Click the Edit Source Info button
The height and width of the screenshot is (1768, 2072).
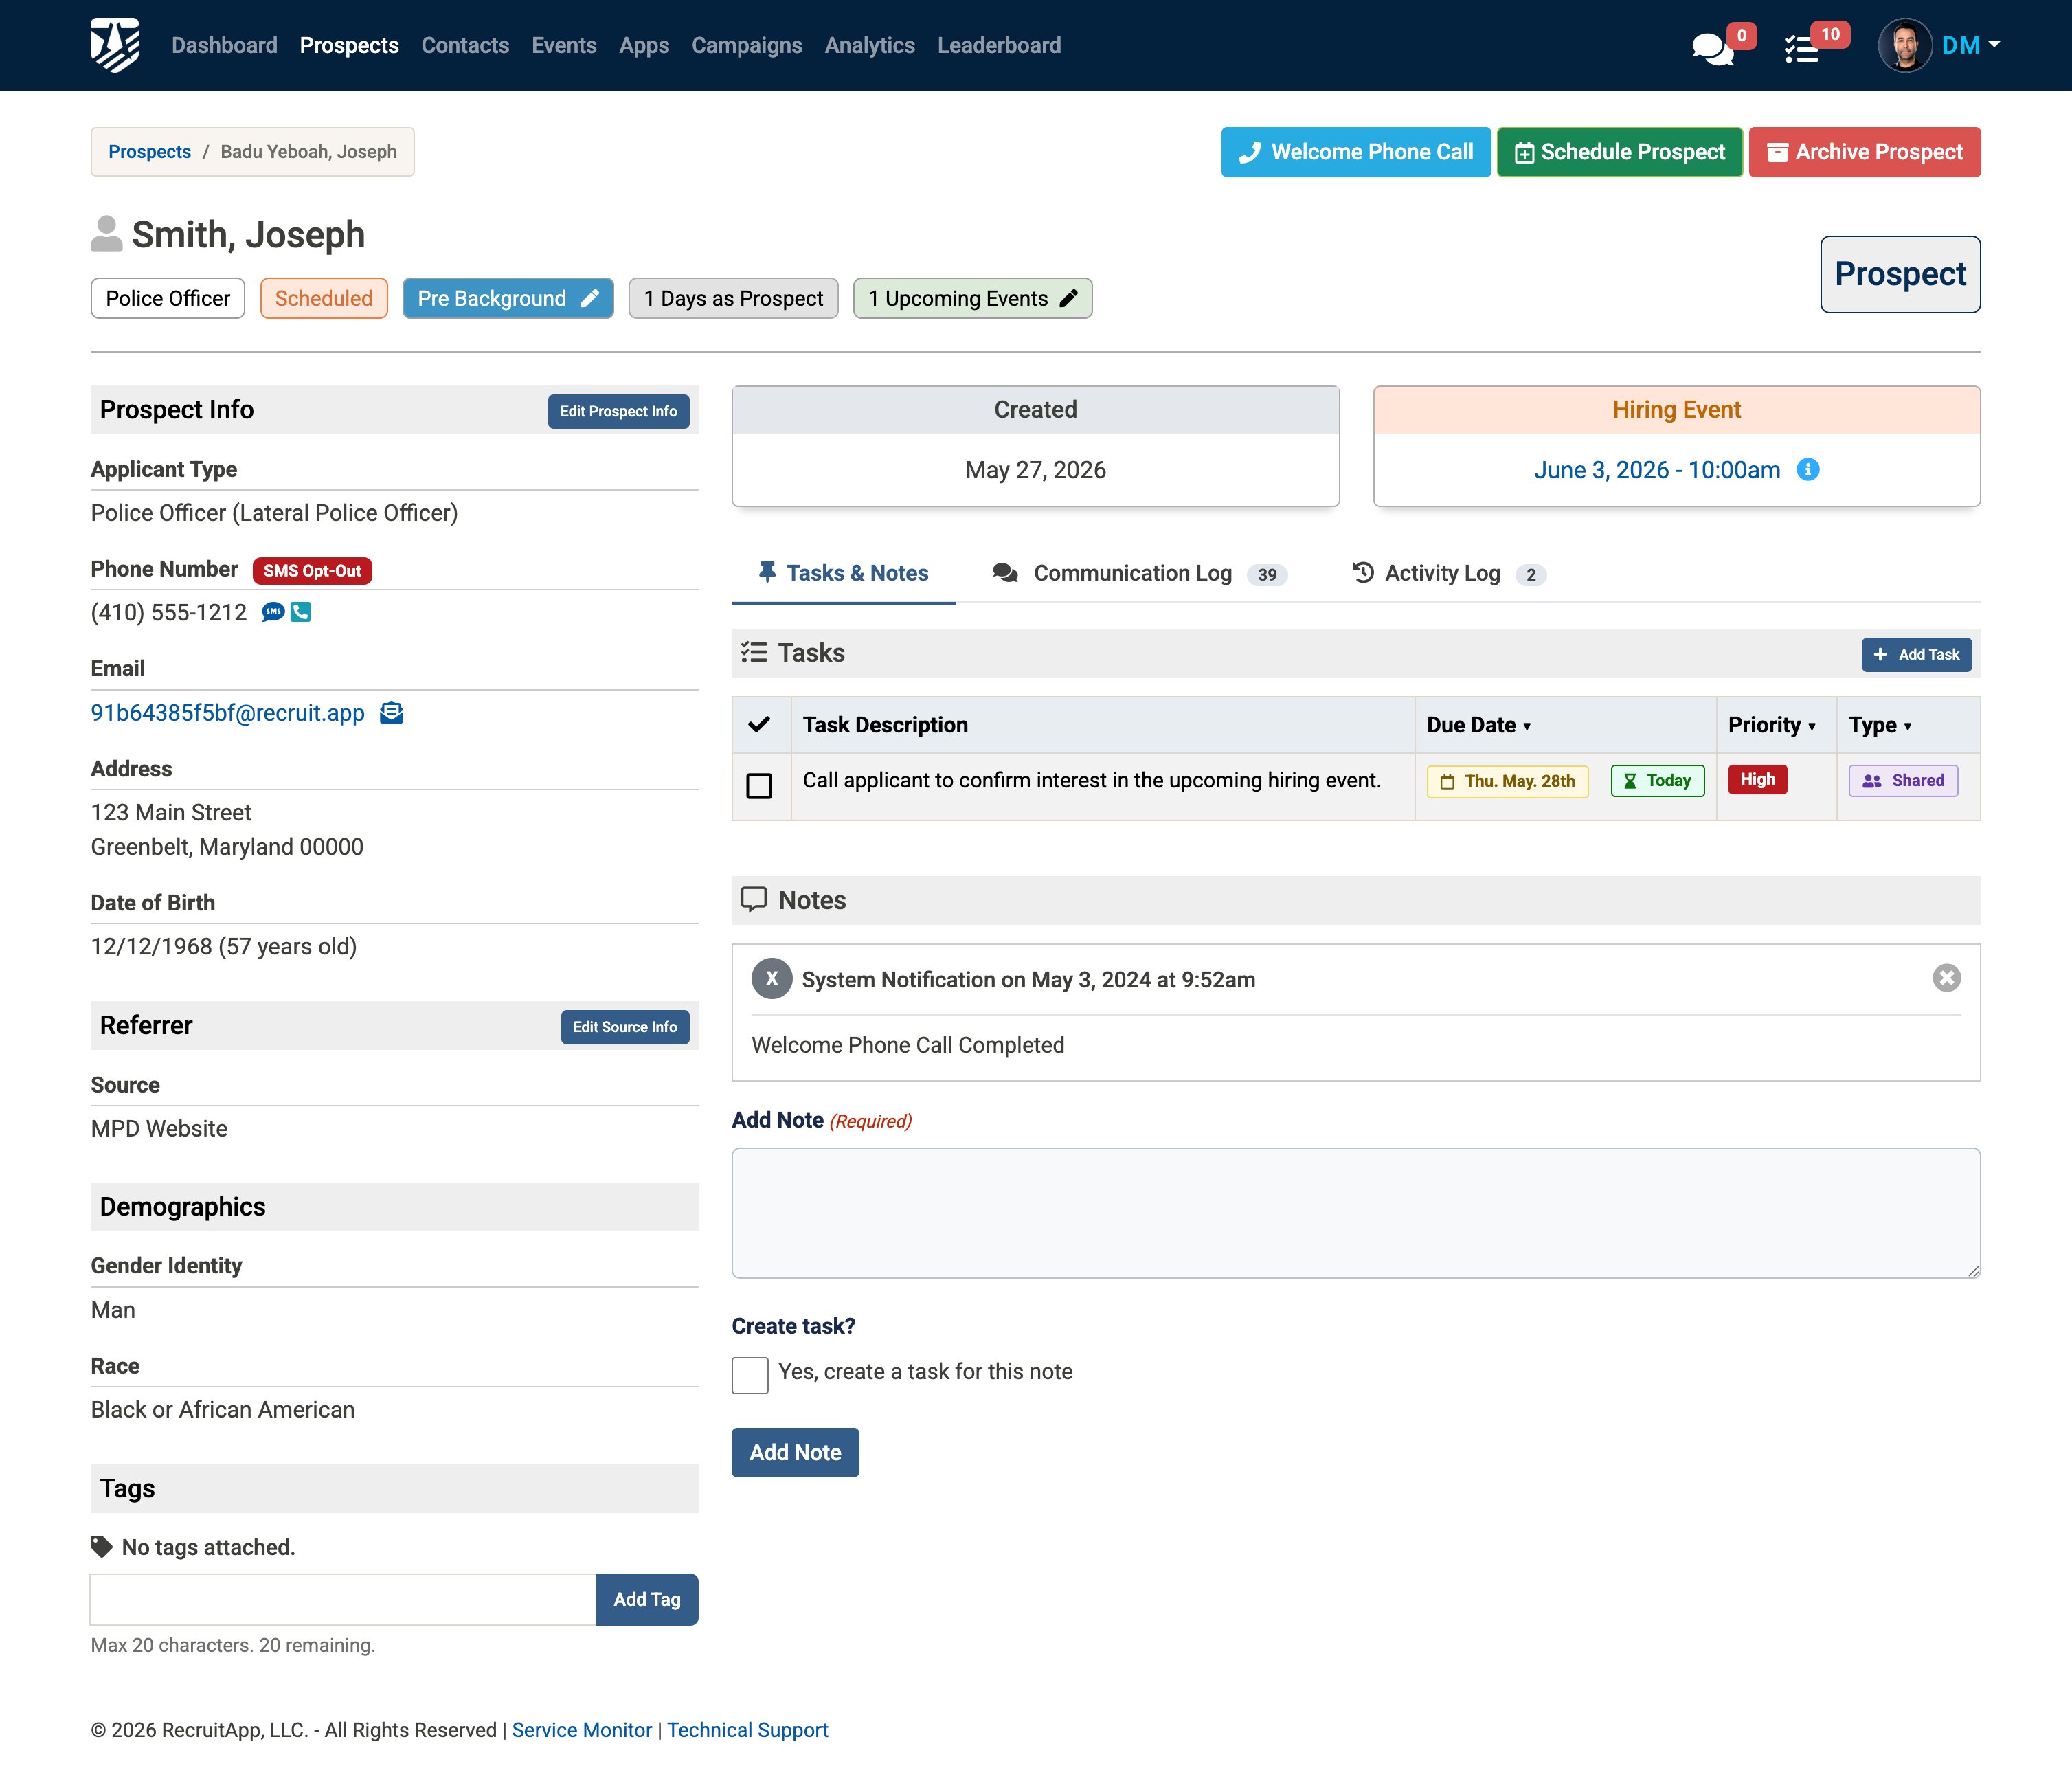(x=625, y=1027)
